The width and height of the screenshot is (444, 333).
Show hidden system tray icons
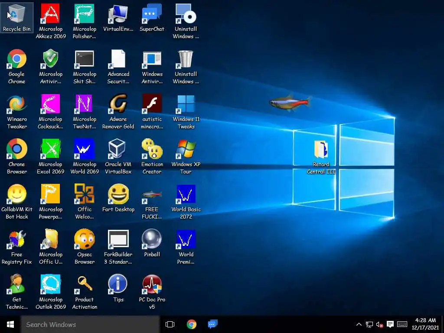click(x=359, y=324)
